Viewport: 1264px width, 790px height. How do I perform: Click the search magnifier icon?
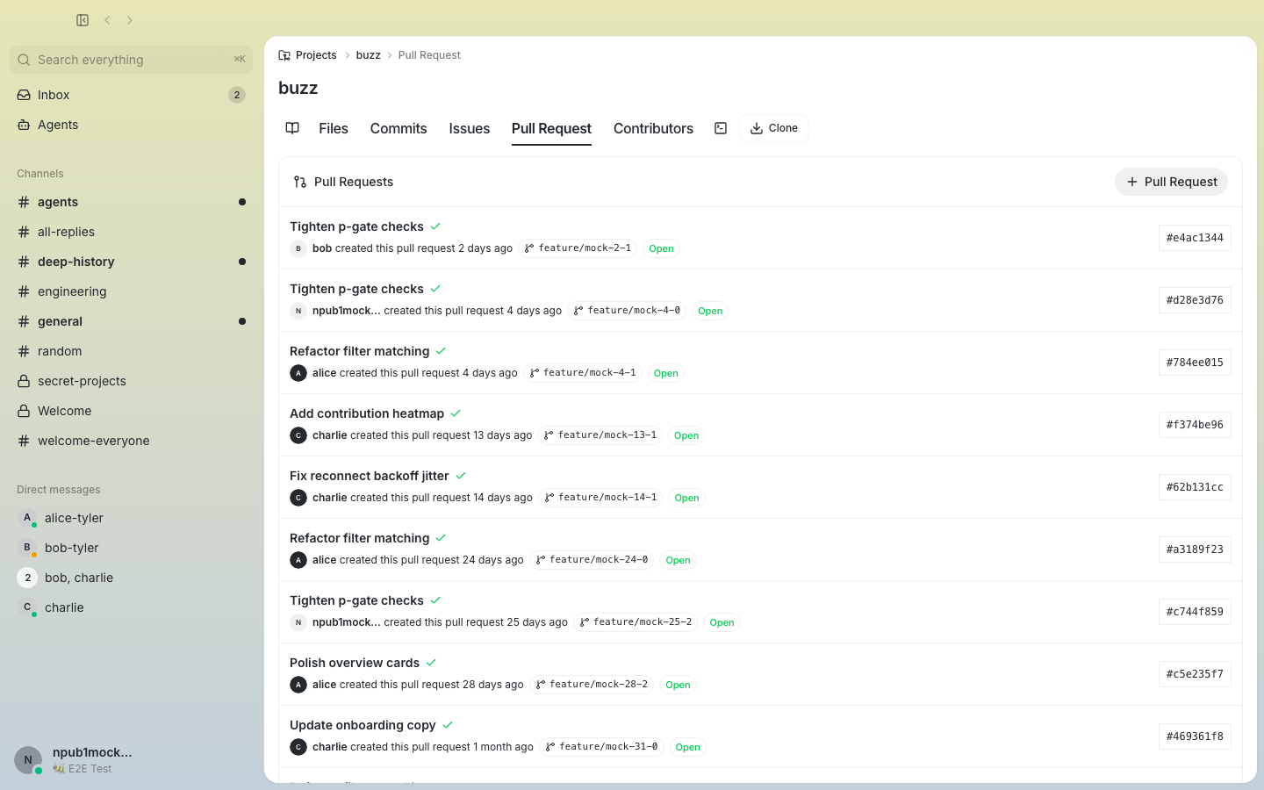point(24,60)
